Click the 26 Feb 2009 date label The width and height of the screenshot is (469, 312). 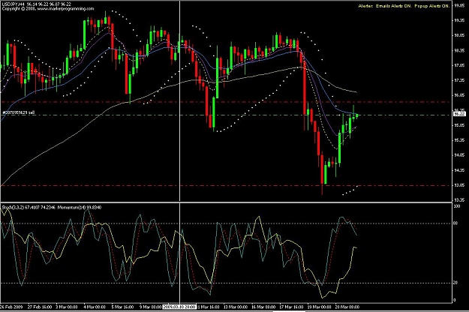(x=11, y=307)
